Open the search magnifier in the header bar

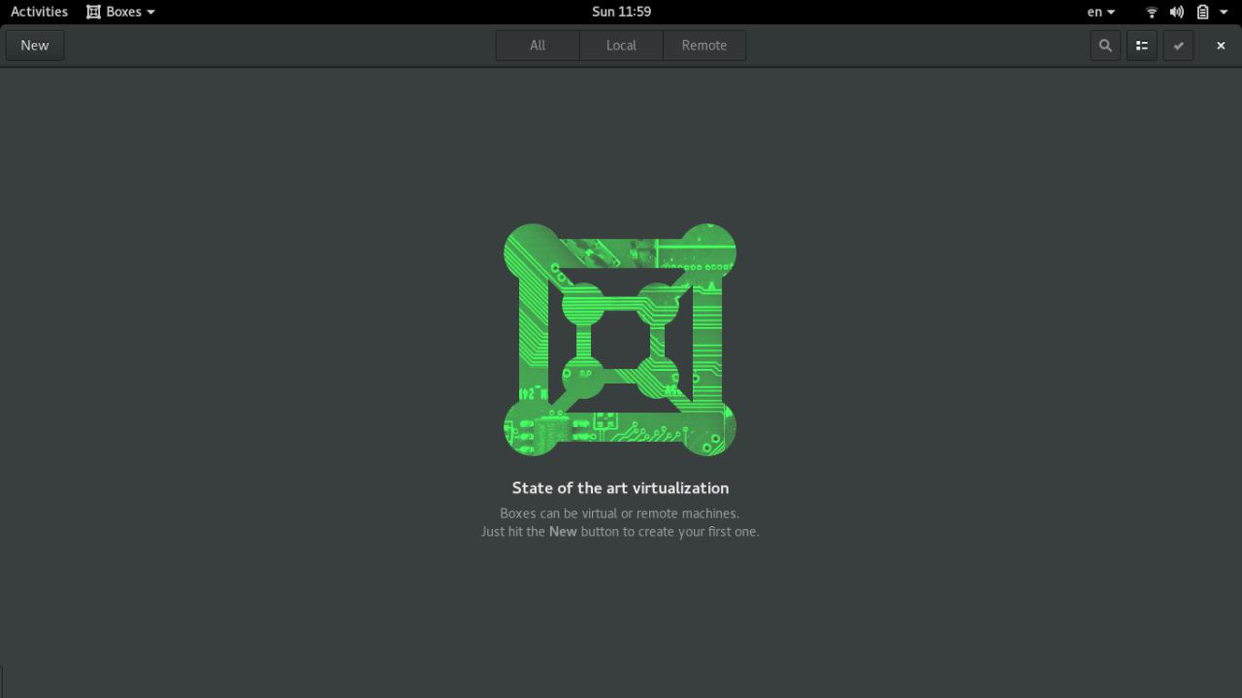coord(1104,46)
